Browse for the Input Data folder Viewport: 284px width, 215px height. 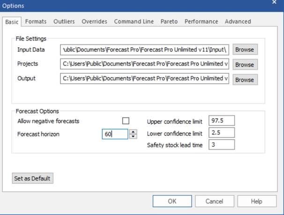pos(245,50)
